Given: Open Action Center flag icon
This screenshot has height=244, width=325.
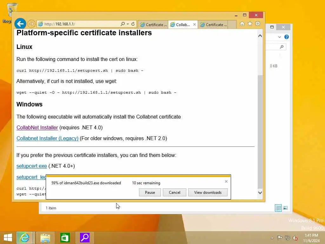Looking at the screenshot, I should pos(280,238).
